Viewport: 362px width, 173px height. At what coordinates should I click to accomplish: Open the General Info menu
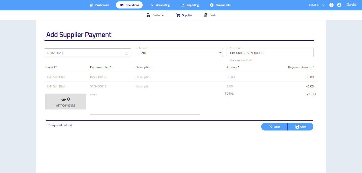(x=220, y=5)
